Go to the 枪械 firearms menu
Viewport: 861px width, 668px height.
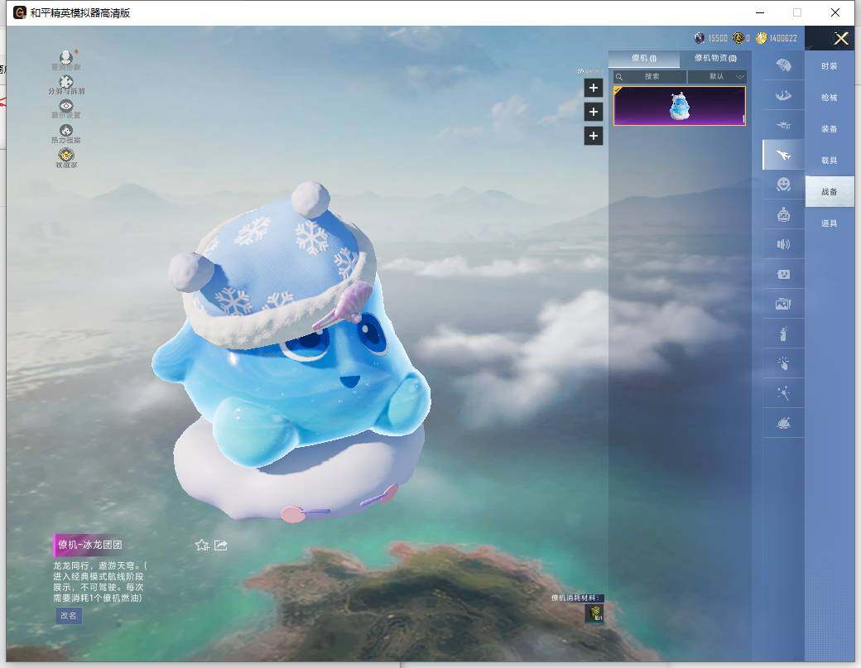coord(830,97)
